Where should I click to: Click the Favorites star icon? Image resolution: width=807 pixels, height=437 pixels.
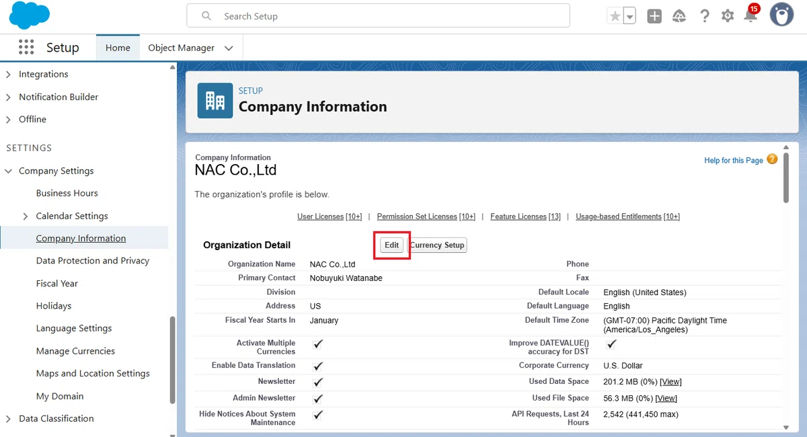pos(615,16)
